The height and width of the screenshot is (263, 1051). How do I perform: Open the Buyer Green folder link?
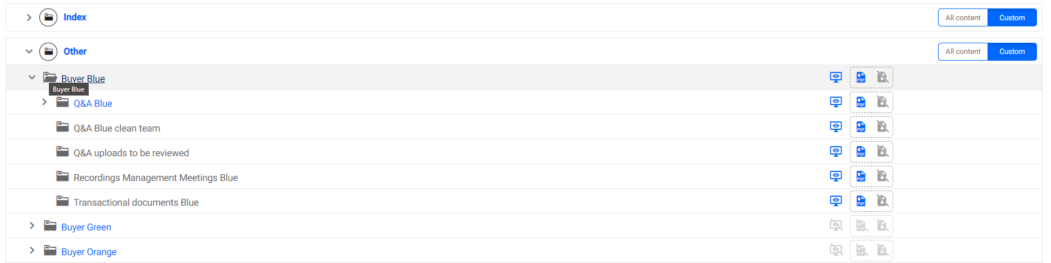coord(86,227)
